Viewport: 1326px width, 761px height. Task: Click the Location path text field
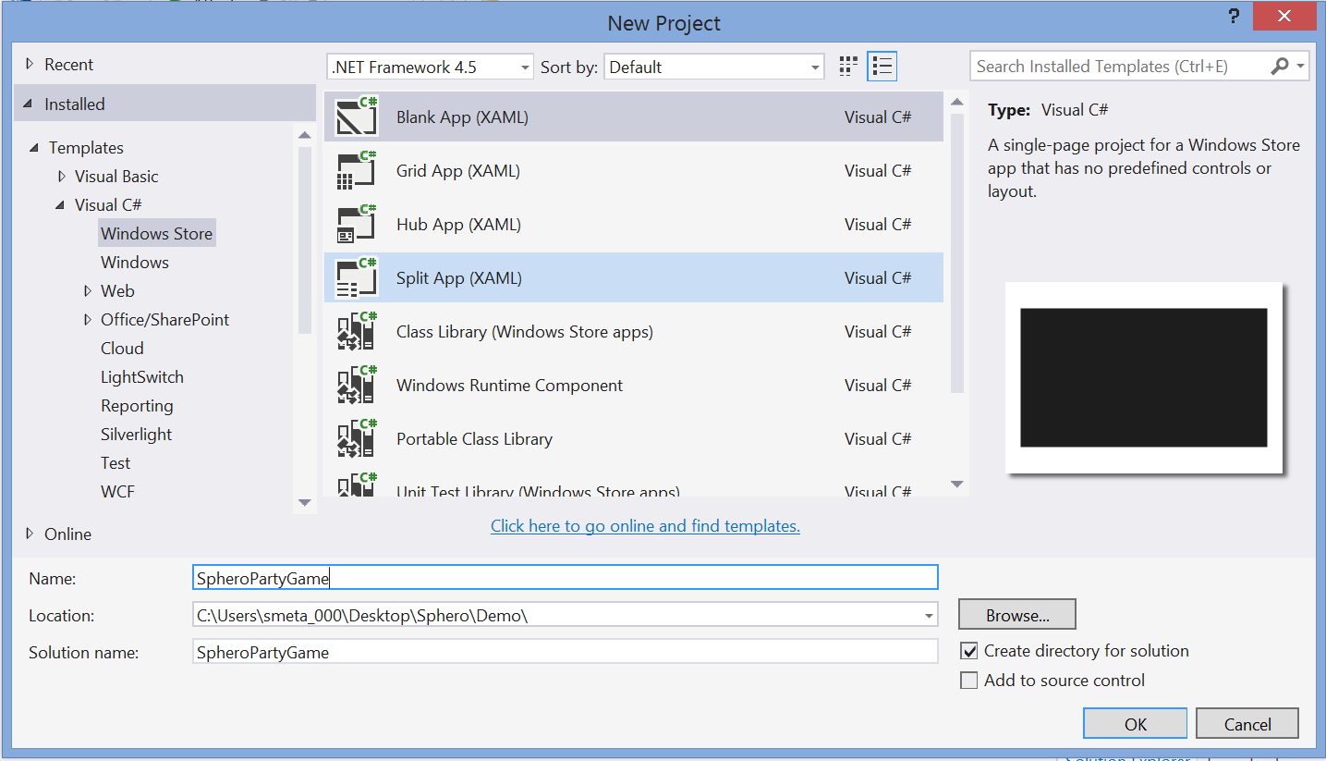(x=556, y=615)
